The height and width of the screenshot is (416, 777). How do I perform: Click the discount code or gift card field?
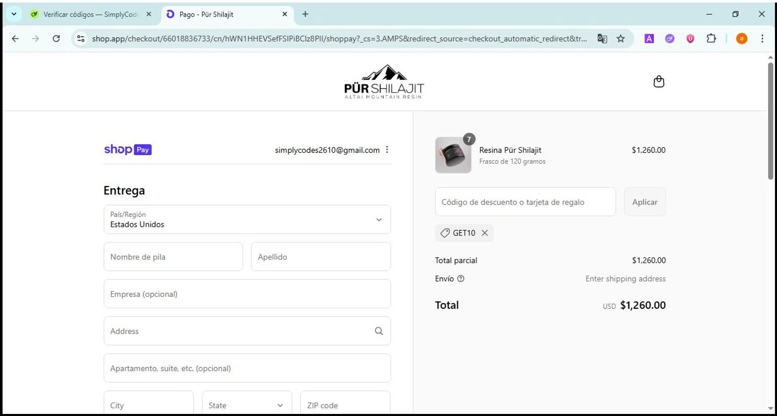[525, 202]
